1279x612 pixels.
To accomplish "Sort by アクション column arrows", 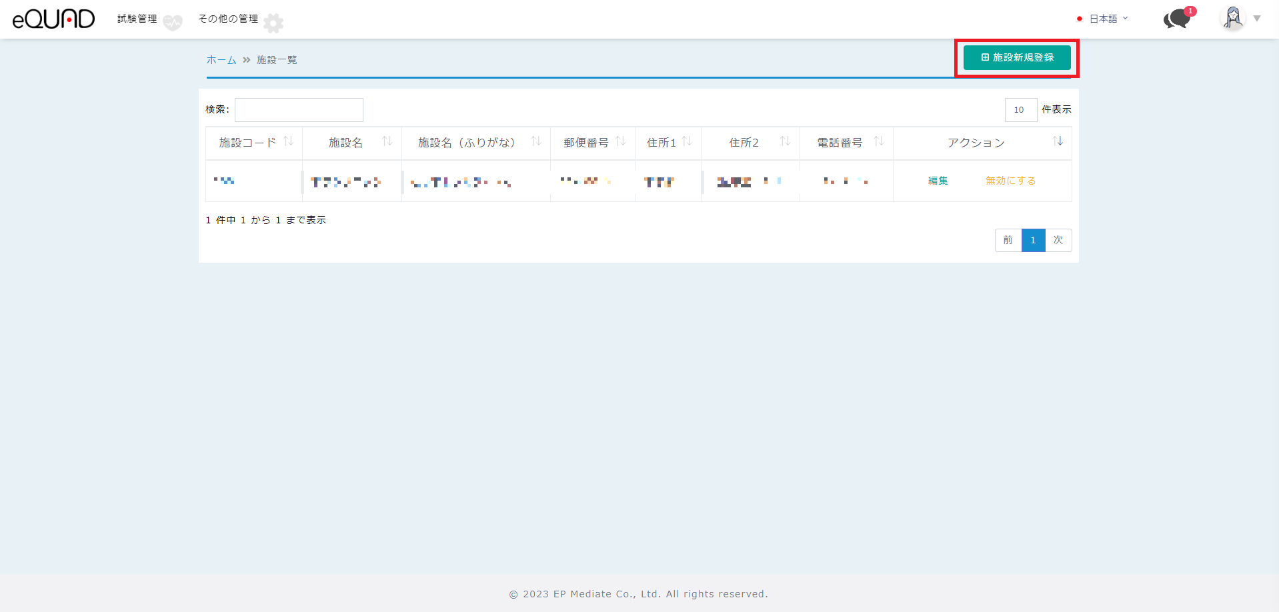I will pos(1057,141).
